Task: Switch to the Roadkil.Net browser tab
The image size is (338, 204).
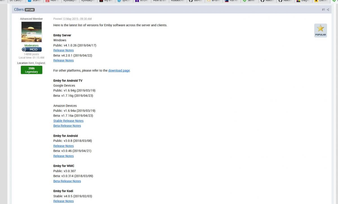Action: (177, 1)
